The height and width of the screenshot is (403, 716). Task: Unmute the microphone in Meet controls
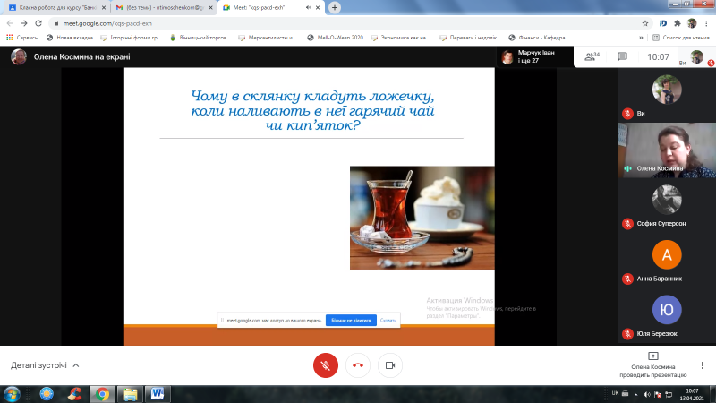coord(326,365)
